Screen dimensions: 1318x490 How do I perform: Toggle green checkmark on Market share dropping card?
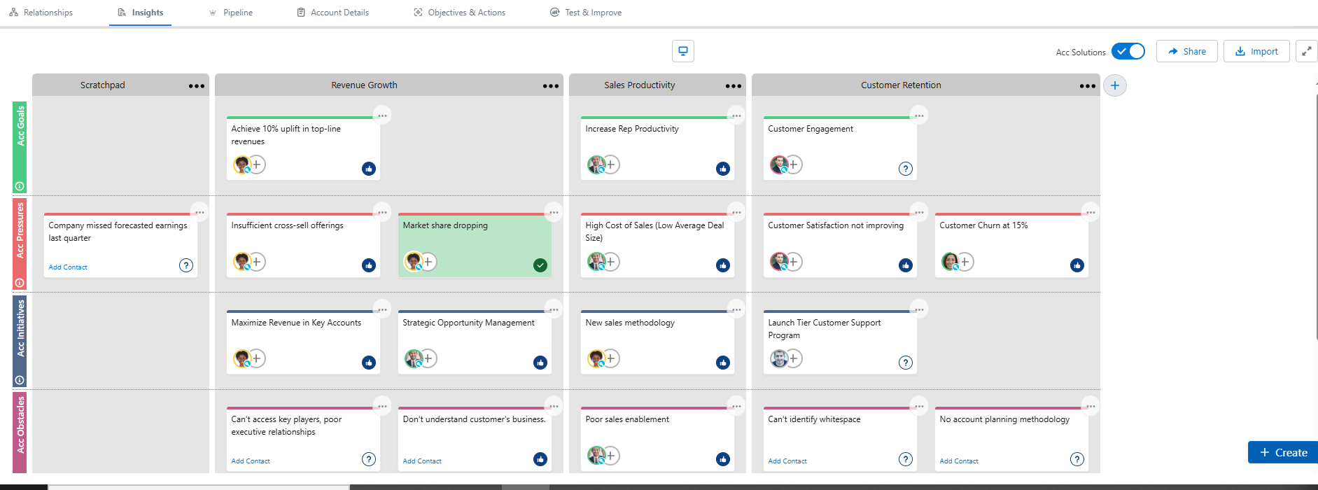pos(540,265)
